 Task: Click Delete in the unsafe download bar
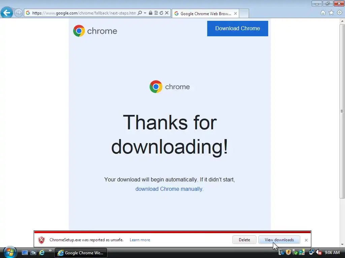coord(244,240)
